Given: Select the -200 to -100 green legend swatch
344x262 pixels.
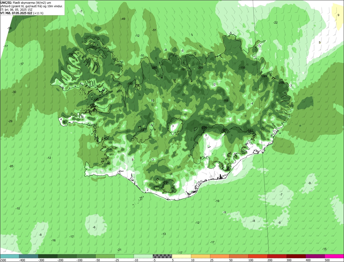Looking at the screenshot, I should click(67, 256).
